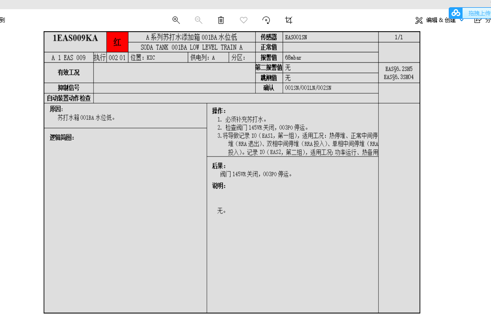Click the blue cloud upload icon
Image resolution: width=491 pixels, height=320 pixels.
tap(455, 13)
